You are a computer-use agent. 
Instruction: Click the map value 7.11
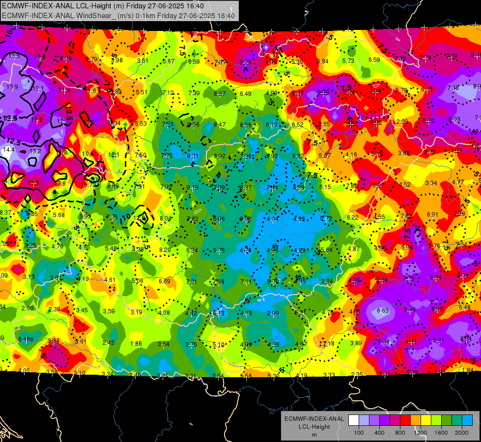(246, 281)
